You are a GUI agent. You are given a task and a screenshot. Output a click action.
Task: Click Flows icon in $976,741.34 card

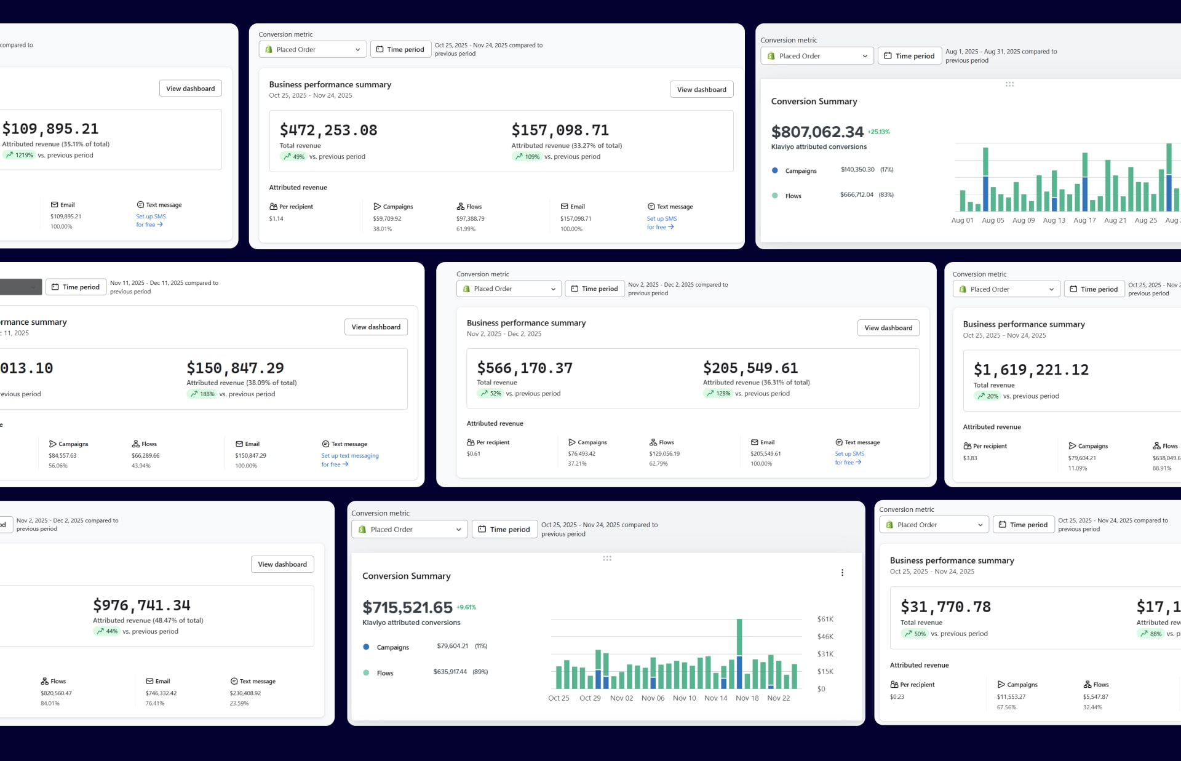44,681
